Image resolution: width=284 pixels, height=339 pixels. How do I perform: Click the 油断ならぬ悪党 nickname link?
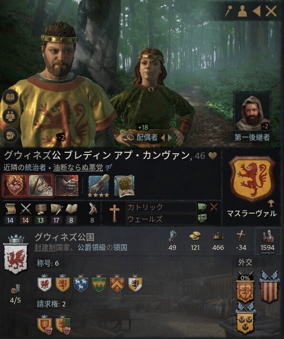point(78,168)
